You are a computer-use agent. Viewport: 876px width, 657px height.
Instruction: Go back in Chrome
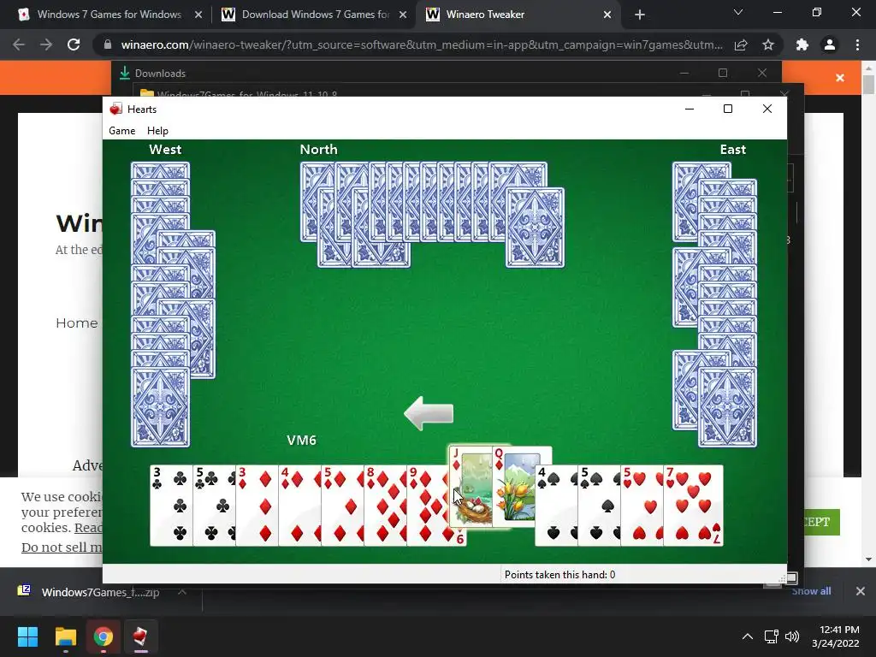point(19,44)
